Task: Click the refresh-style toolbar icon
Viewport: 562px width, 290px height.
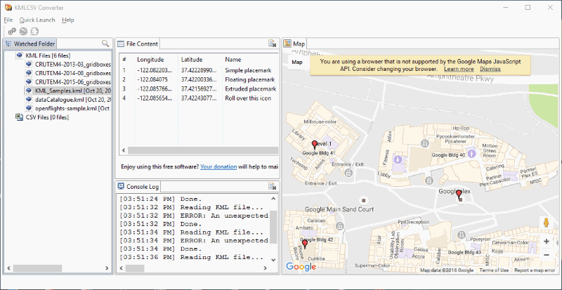Action: point(34,31)
